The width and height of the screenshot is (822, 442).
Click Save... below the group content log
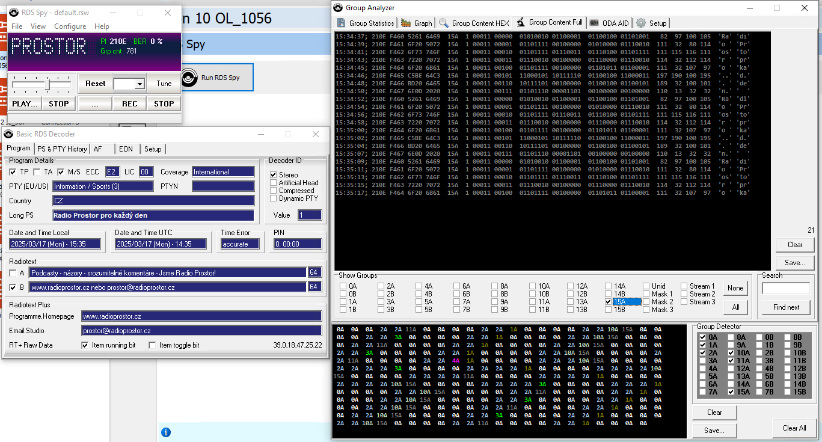795,263
